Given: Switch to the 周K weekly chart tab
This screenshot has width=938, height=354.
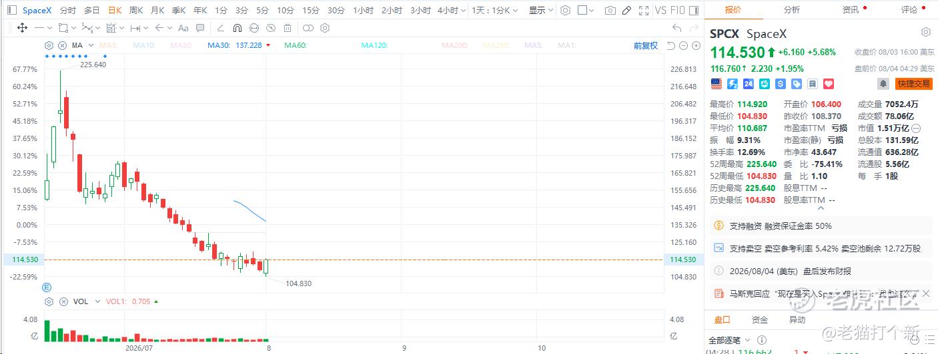Looking at the screenshot, I should click(136, 11).
